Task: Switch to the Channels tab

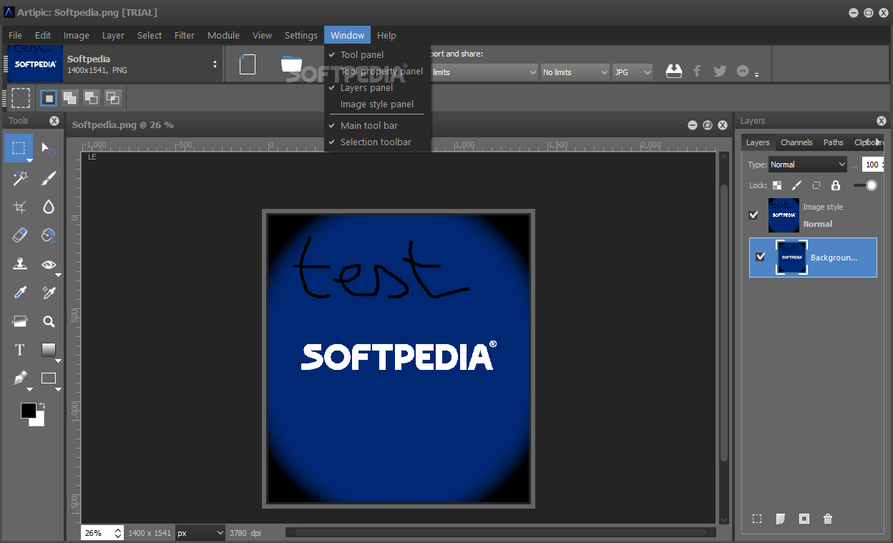Action: pyautogui.click(x=796, y=142)
